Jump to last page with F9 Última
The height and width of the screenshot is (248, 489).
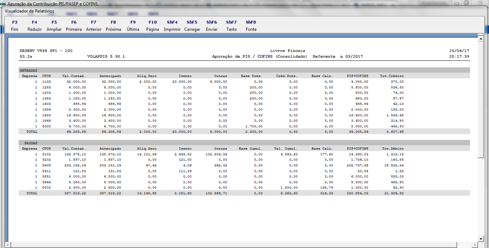coord(133,26)
